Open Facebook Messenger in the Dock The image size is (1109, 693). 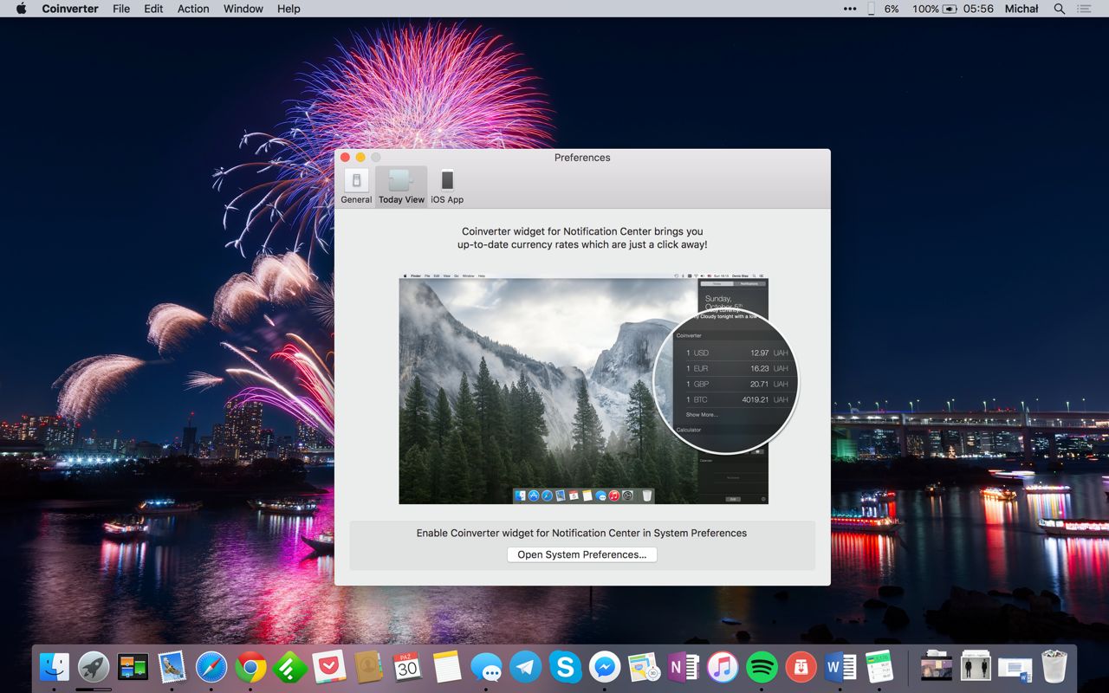click(605, 667)
